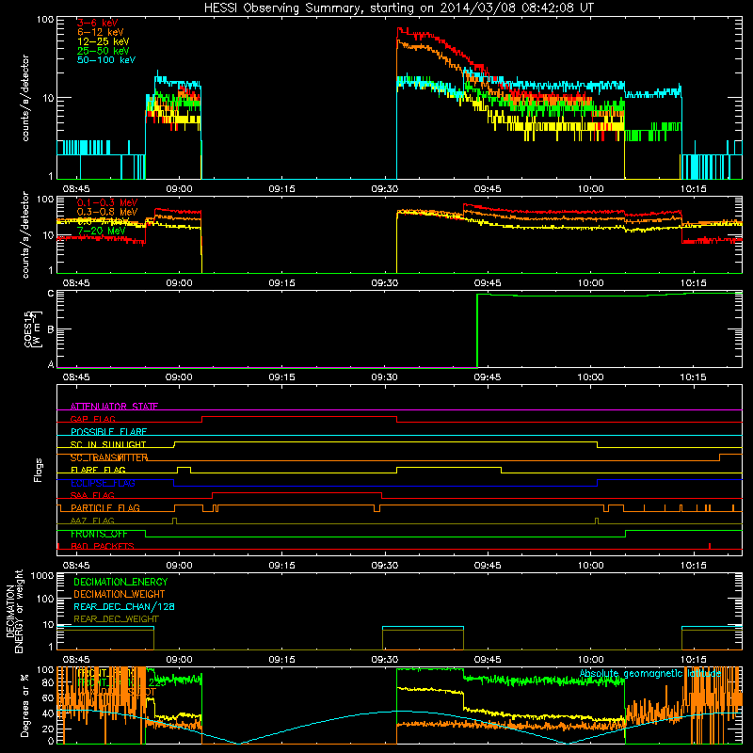Click 10:15 tick under the Flags panel
753x753 pixels.
693,566
